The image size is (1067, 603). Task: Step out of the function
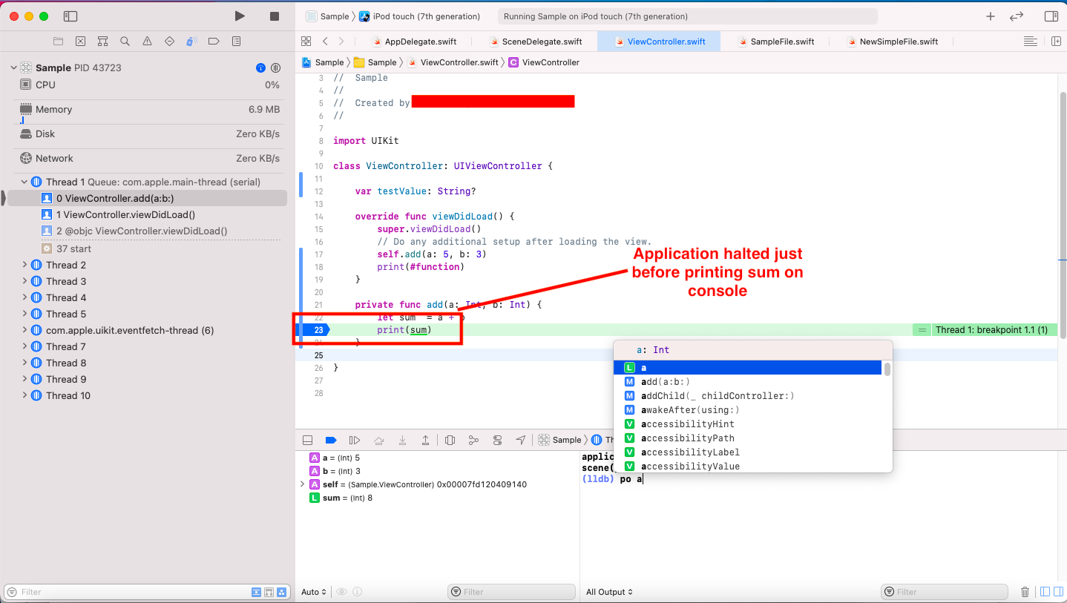[x=426, y=440]
